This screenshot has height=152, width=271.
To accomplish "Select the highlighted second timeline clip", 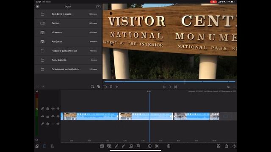I will [x=146, y=117].
